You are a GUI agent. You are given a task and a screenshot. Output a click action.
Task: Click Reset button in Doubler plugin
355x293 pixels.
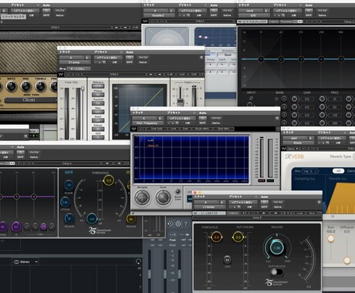(x=228, y=55)
